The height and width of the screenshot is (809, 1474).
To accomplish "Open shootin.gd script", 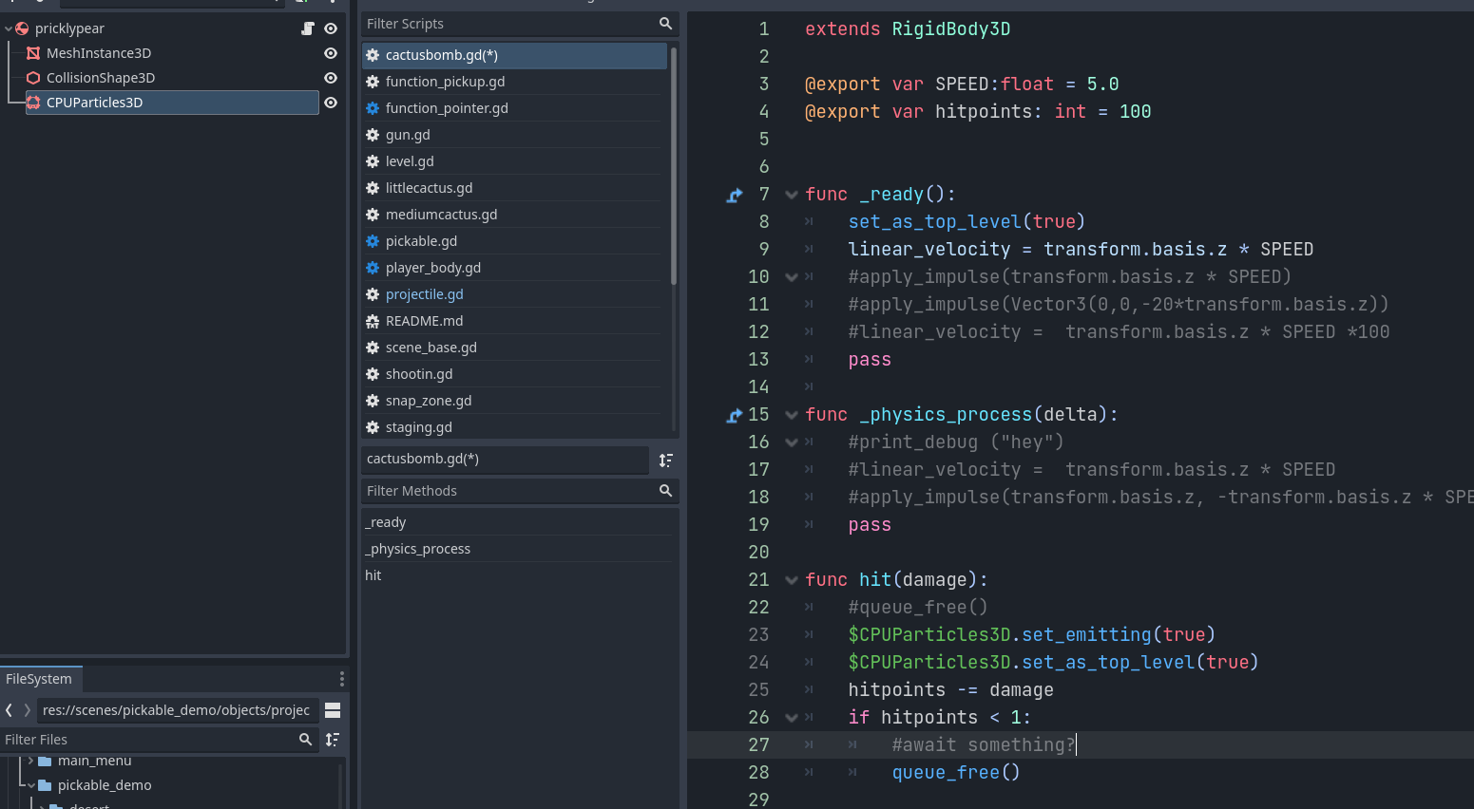I will (x=514, y=374).
